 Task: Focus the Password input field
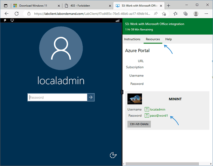click(x=57, y=97)
